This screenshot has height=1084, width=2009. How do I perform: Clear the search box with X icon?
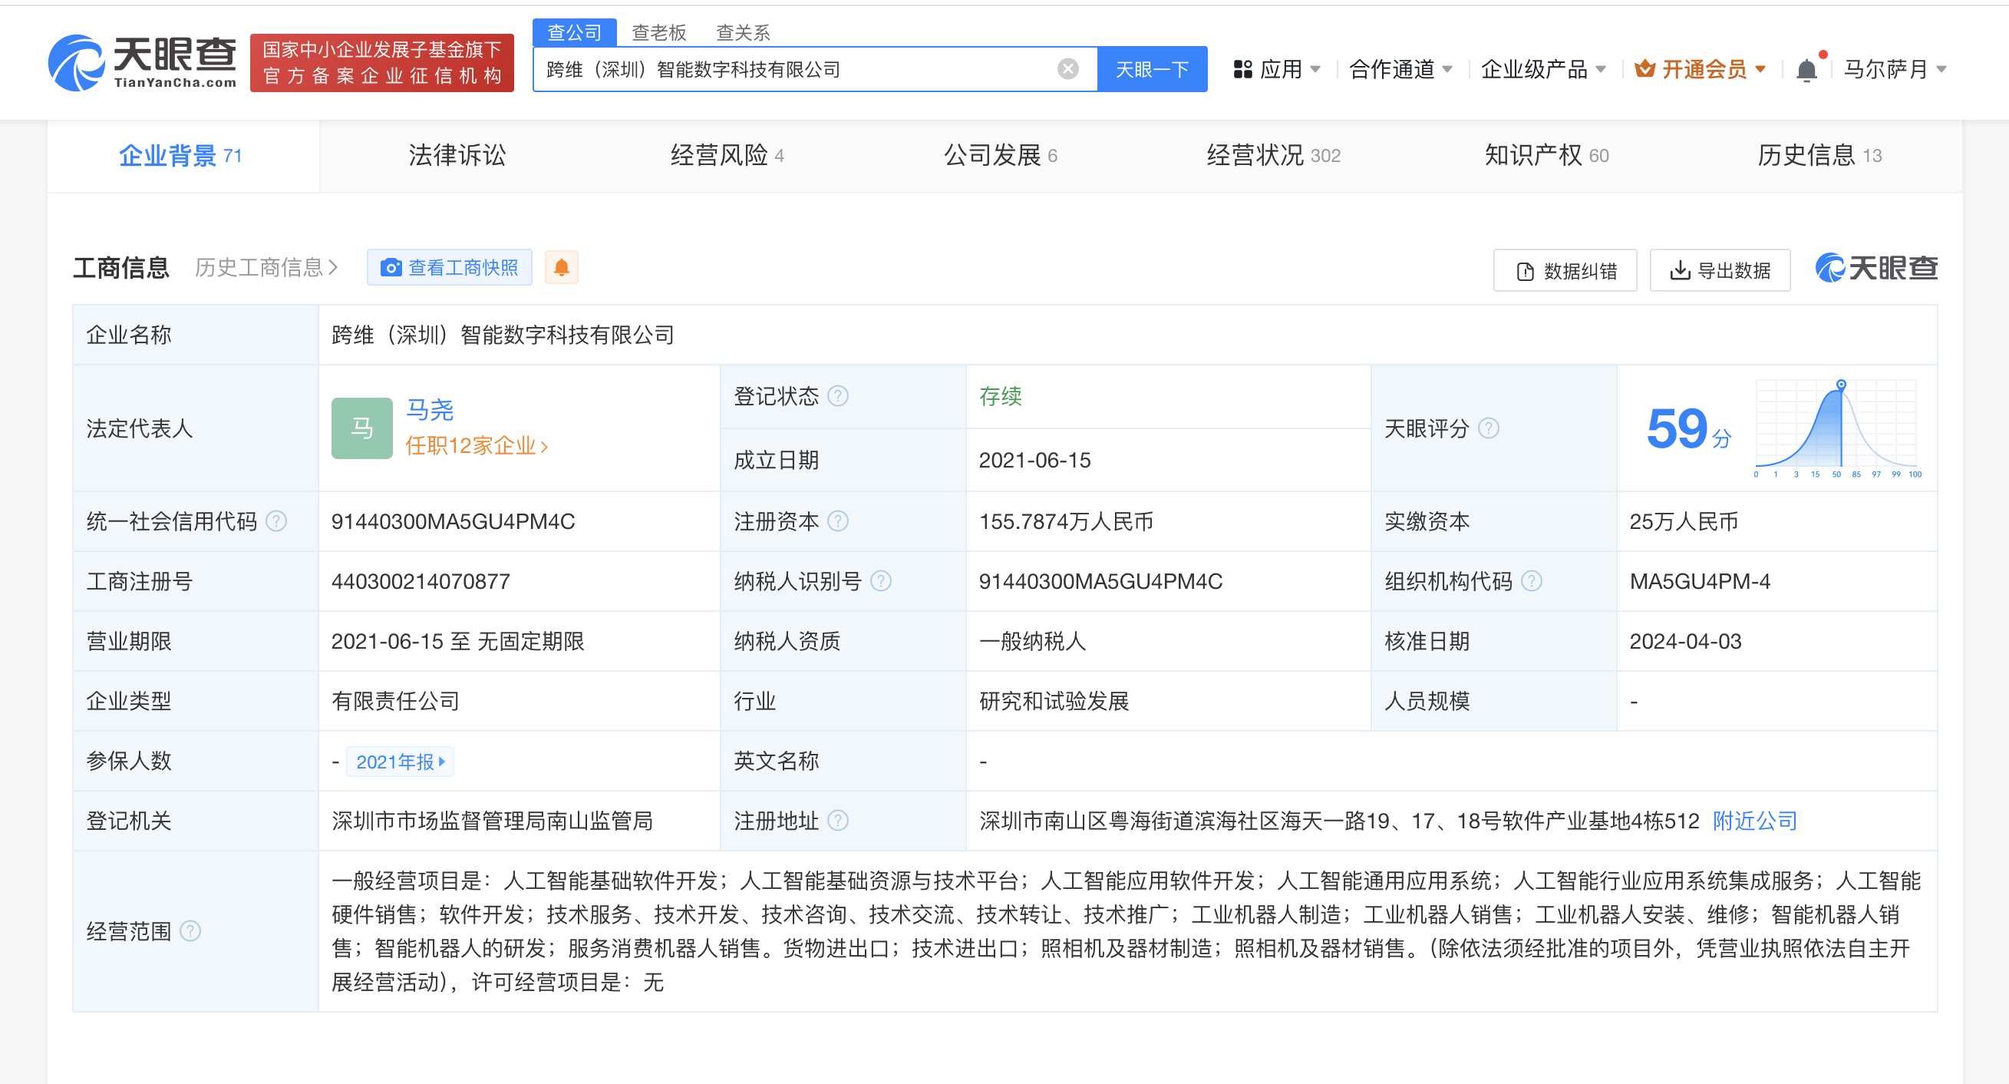[1067, 69]
